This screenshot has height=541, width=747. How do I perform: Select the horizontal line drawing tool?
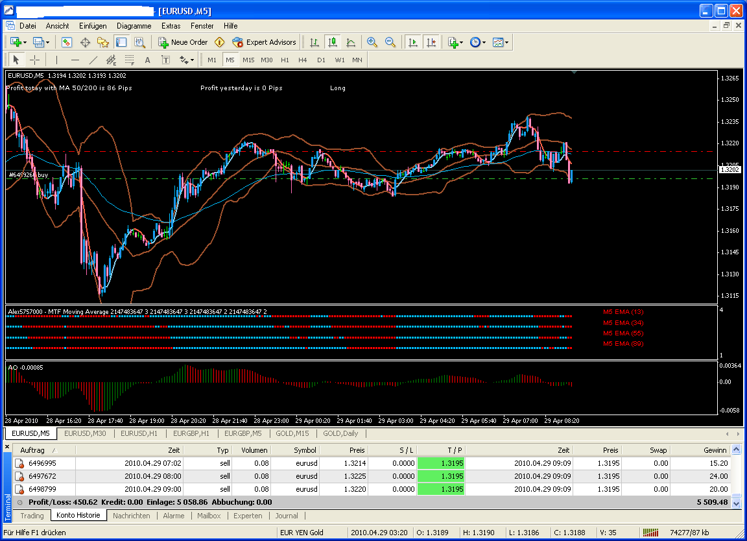pos(75,60)
